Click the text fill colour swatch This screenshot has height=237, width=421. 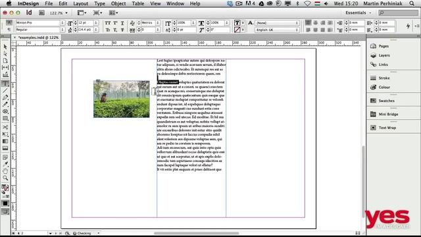coord(237,23)
